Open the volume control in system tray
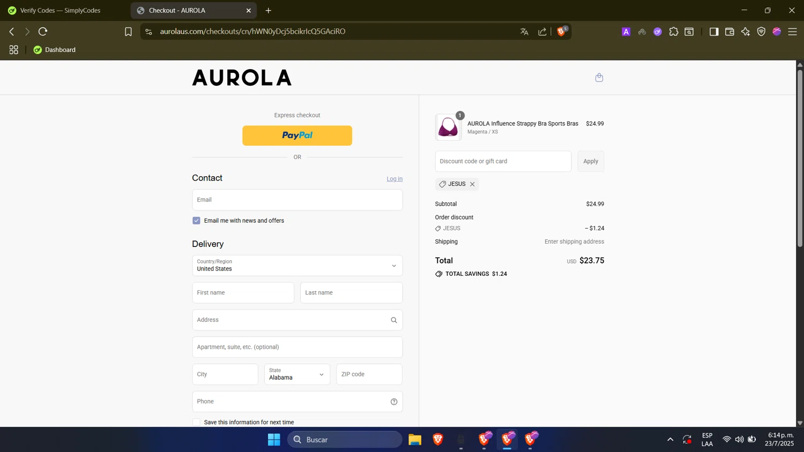This screenshot has width=804, height=452. 739,440
